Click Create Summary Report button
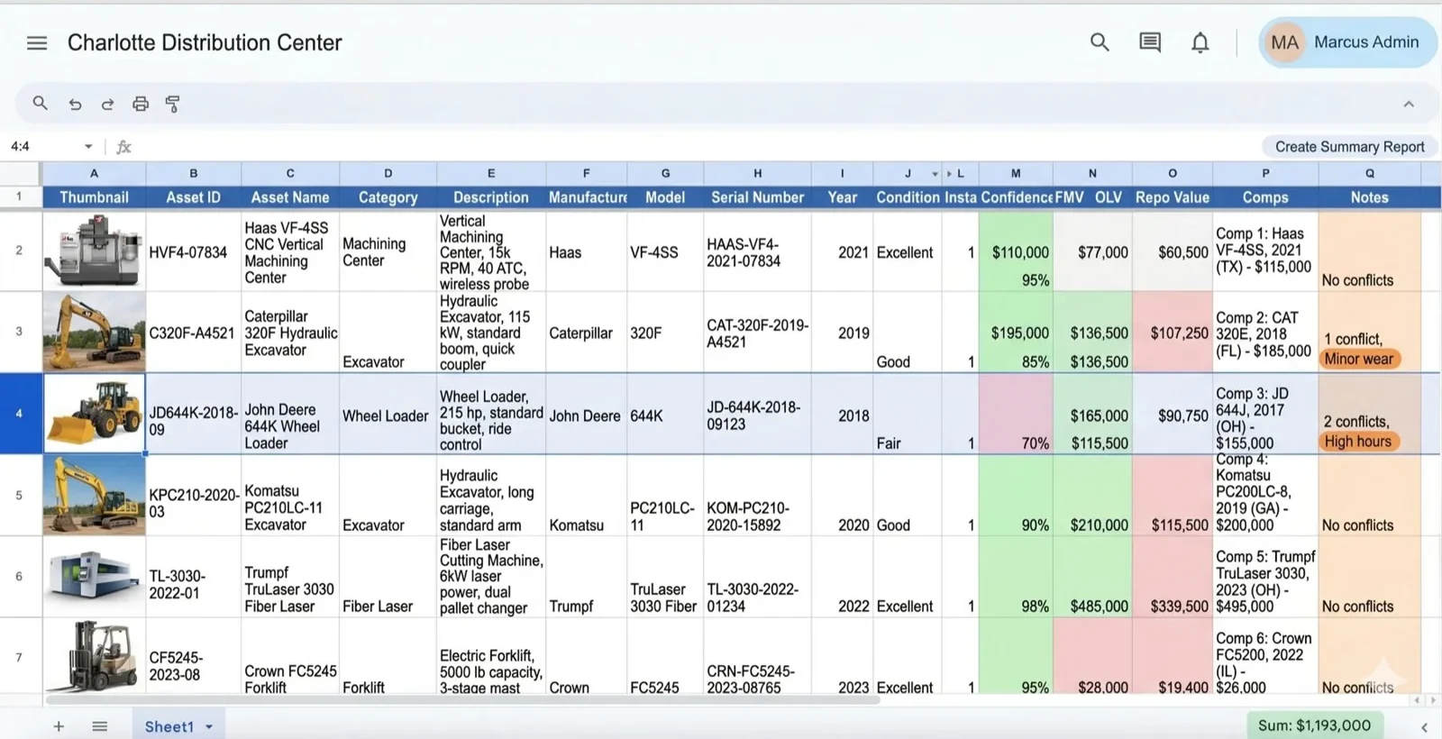The height and width of the screenshot is (739, 1442). (1349, 147)
